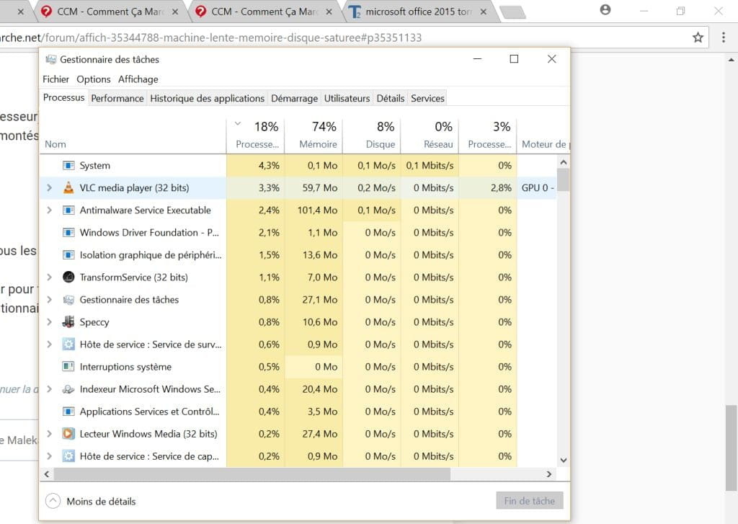The height and width of the screenshot is (524, 738).
Task: Switch to the Démarrage tab
Action: pos(294,99)
